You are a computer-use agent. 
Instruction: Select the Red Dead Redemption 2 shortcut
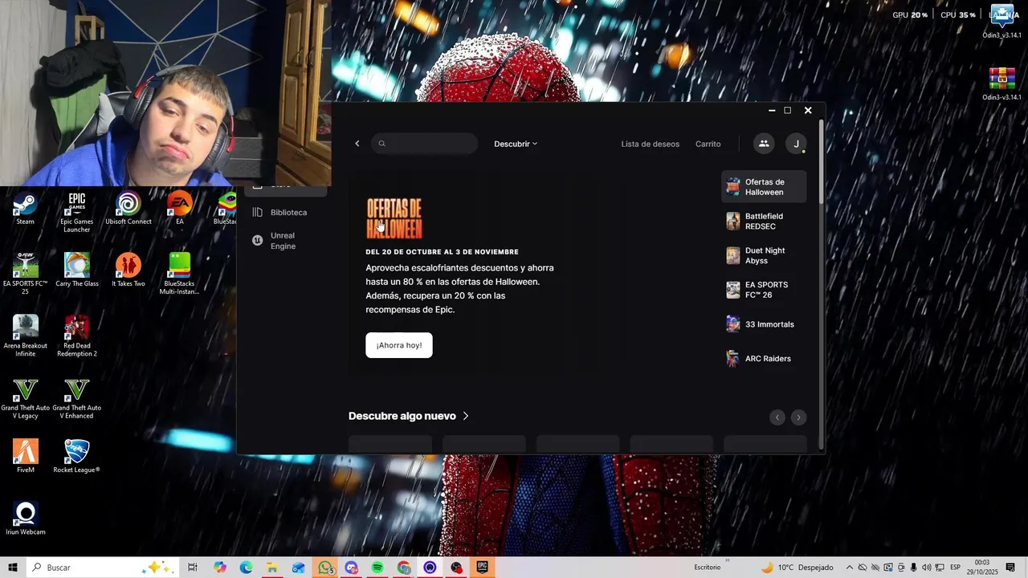pyautogui.click(x=77, y=336)
